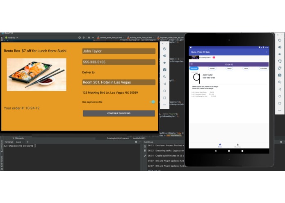285x203 pixels.
Task: Click CatalogActivityFragment breadcrumb
Action: [118, 138]
